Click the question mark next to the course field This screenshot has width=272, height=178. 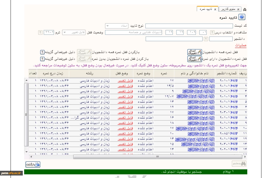pos(212,32)
